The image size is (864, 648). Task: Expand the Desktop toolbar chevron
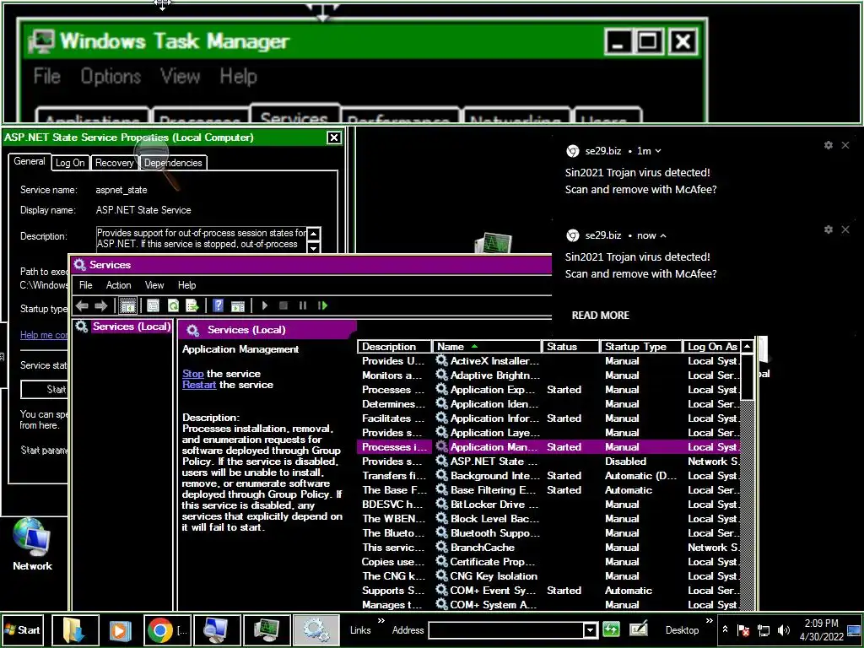[x=709, y=622]
